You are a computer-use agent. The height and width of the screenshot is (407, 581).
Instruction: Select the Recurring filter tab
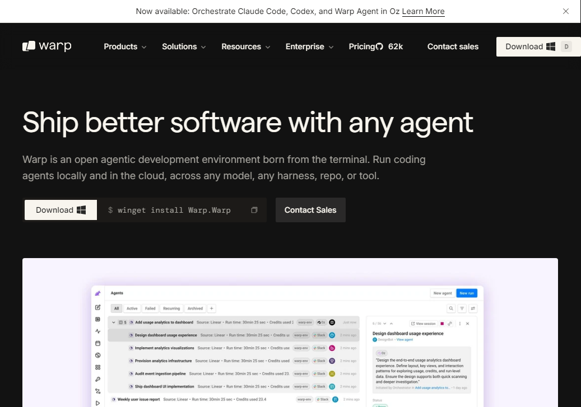coord(171,308)
